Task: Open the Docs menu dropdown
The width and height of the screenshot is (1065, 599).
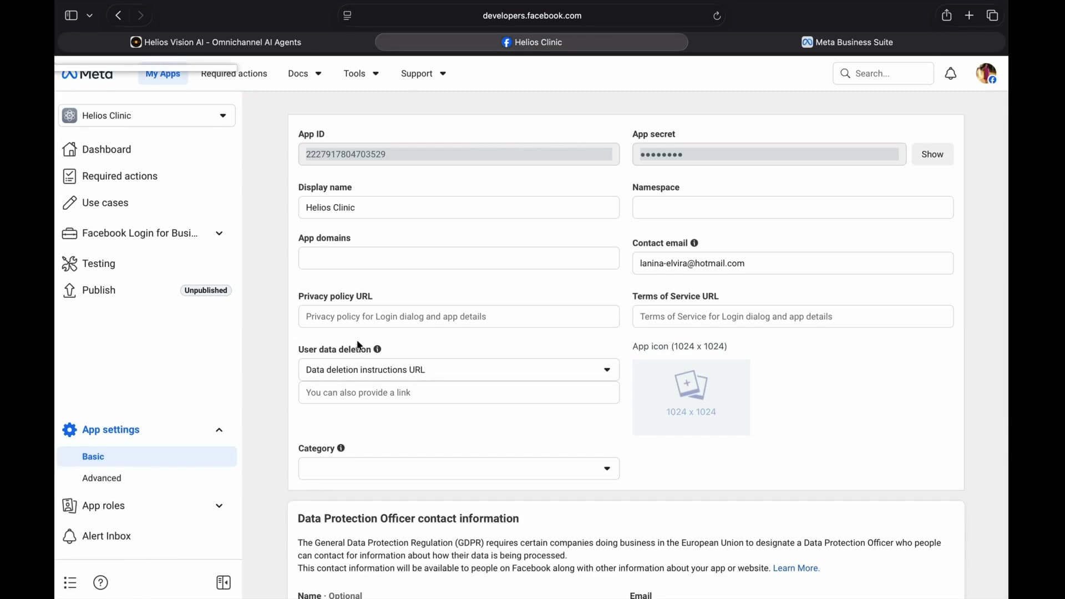Action: click(305, 74)
